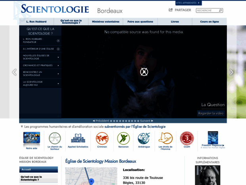Viewport: 246px width, 185px height.
Task: Open the Ministres volontaires nav tab
Action: 106,22
